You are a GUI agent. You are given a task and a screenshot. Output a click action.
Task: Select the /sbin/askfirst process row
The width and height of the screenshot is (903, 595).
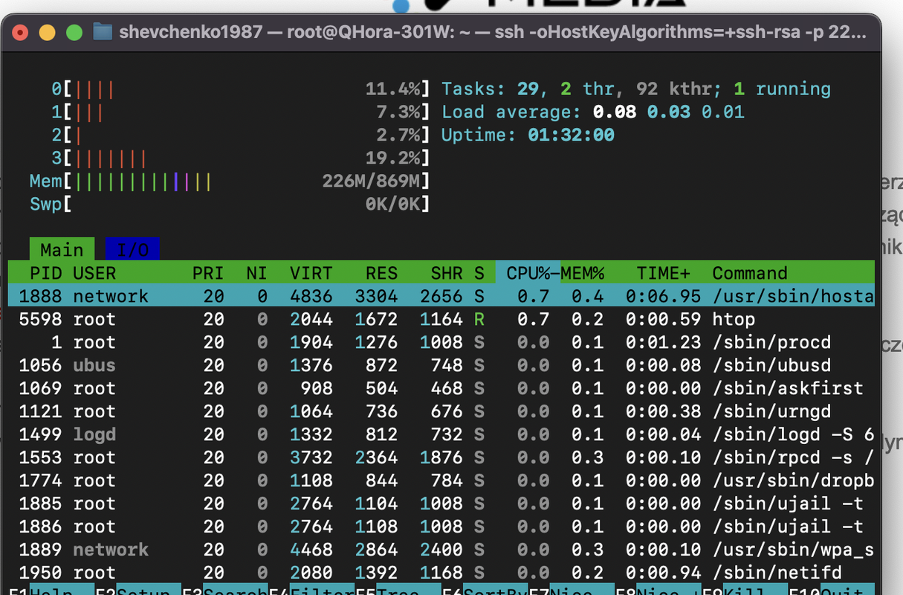point(441,388)
